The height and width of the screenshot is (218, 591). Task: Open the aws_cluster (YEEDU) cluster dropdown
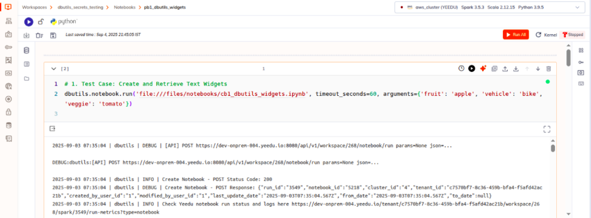490,7
